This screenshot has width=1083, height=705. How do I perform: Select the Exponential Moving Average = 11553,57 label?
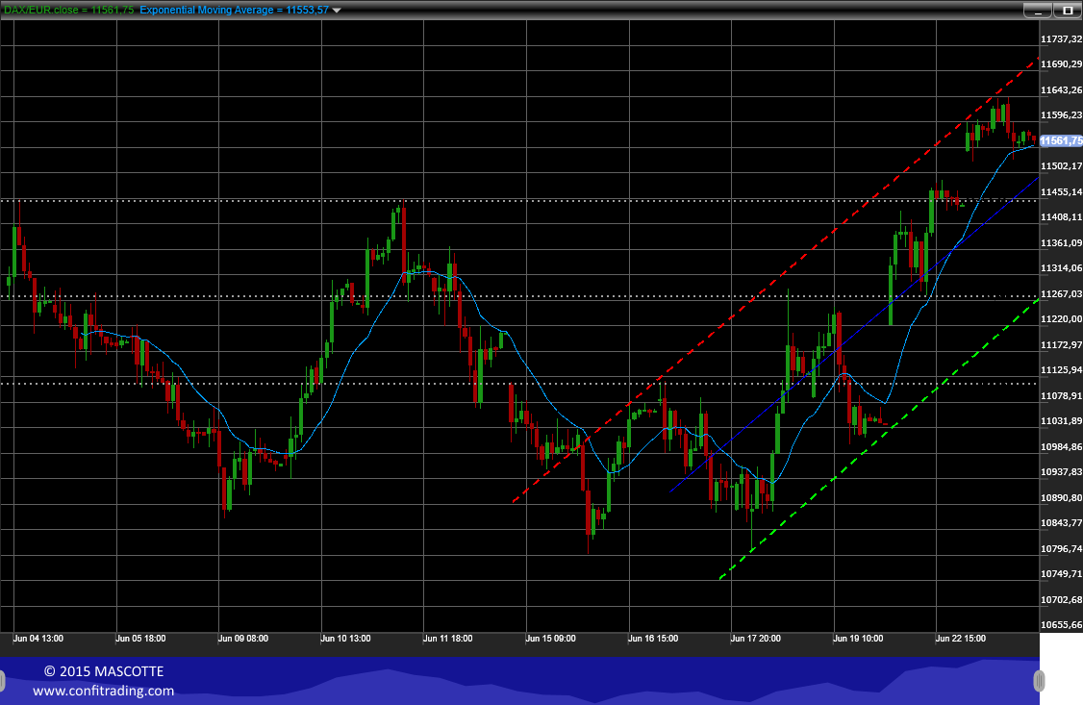[x=234, y=10]
